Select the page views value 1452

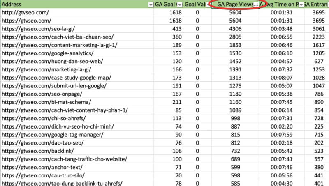coord(235,61)
